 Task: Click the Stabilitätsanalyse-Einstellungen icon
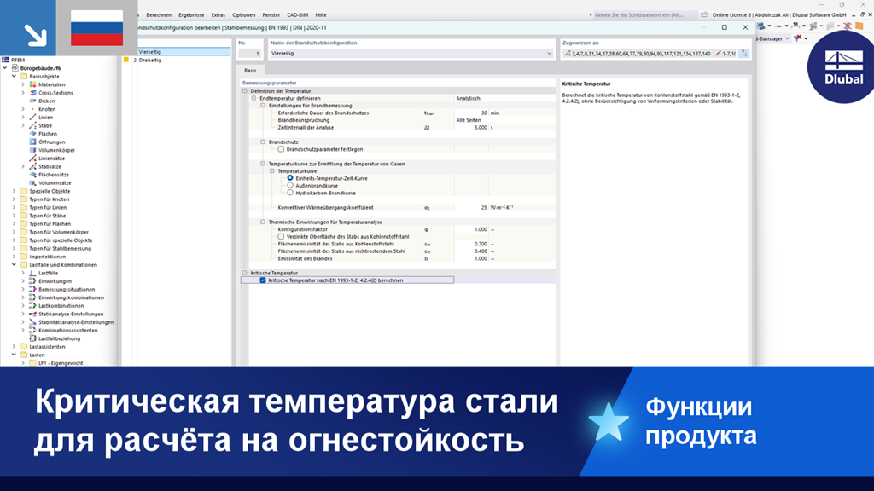click(x=33, y=322)
